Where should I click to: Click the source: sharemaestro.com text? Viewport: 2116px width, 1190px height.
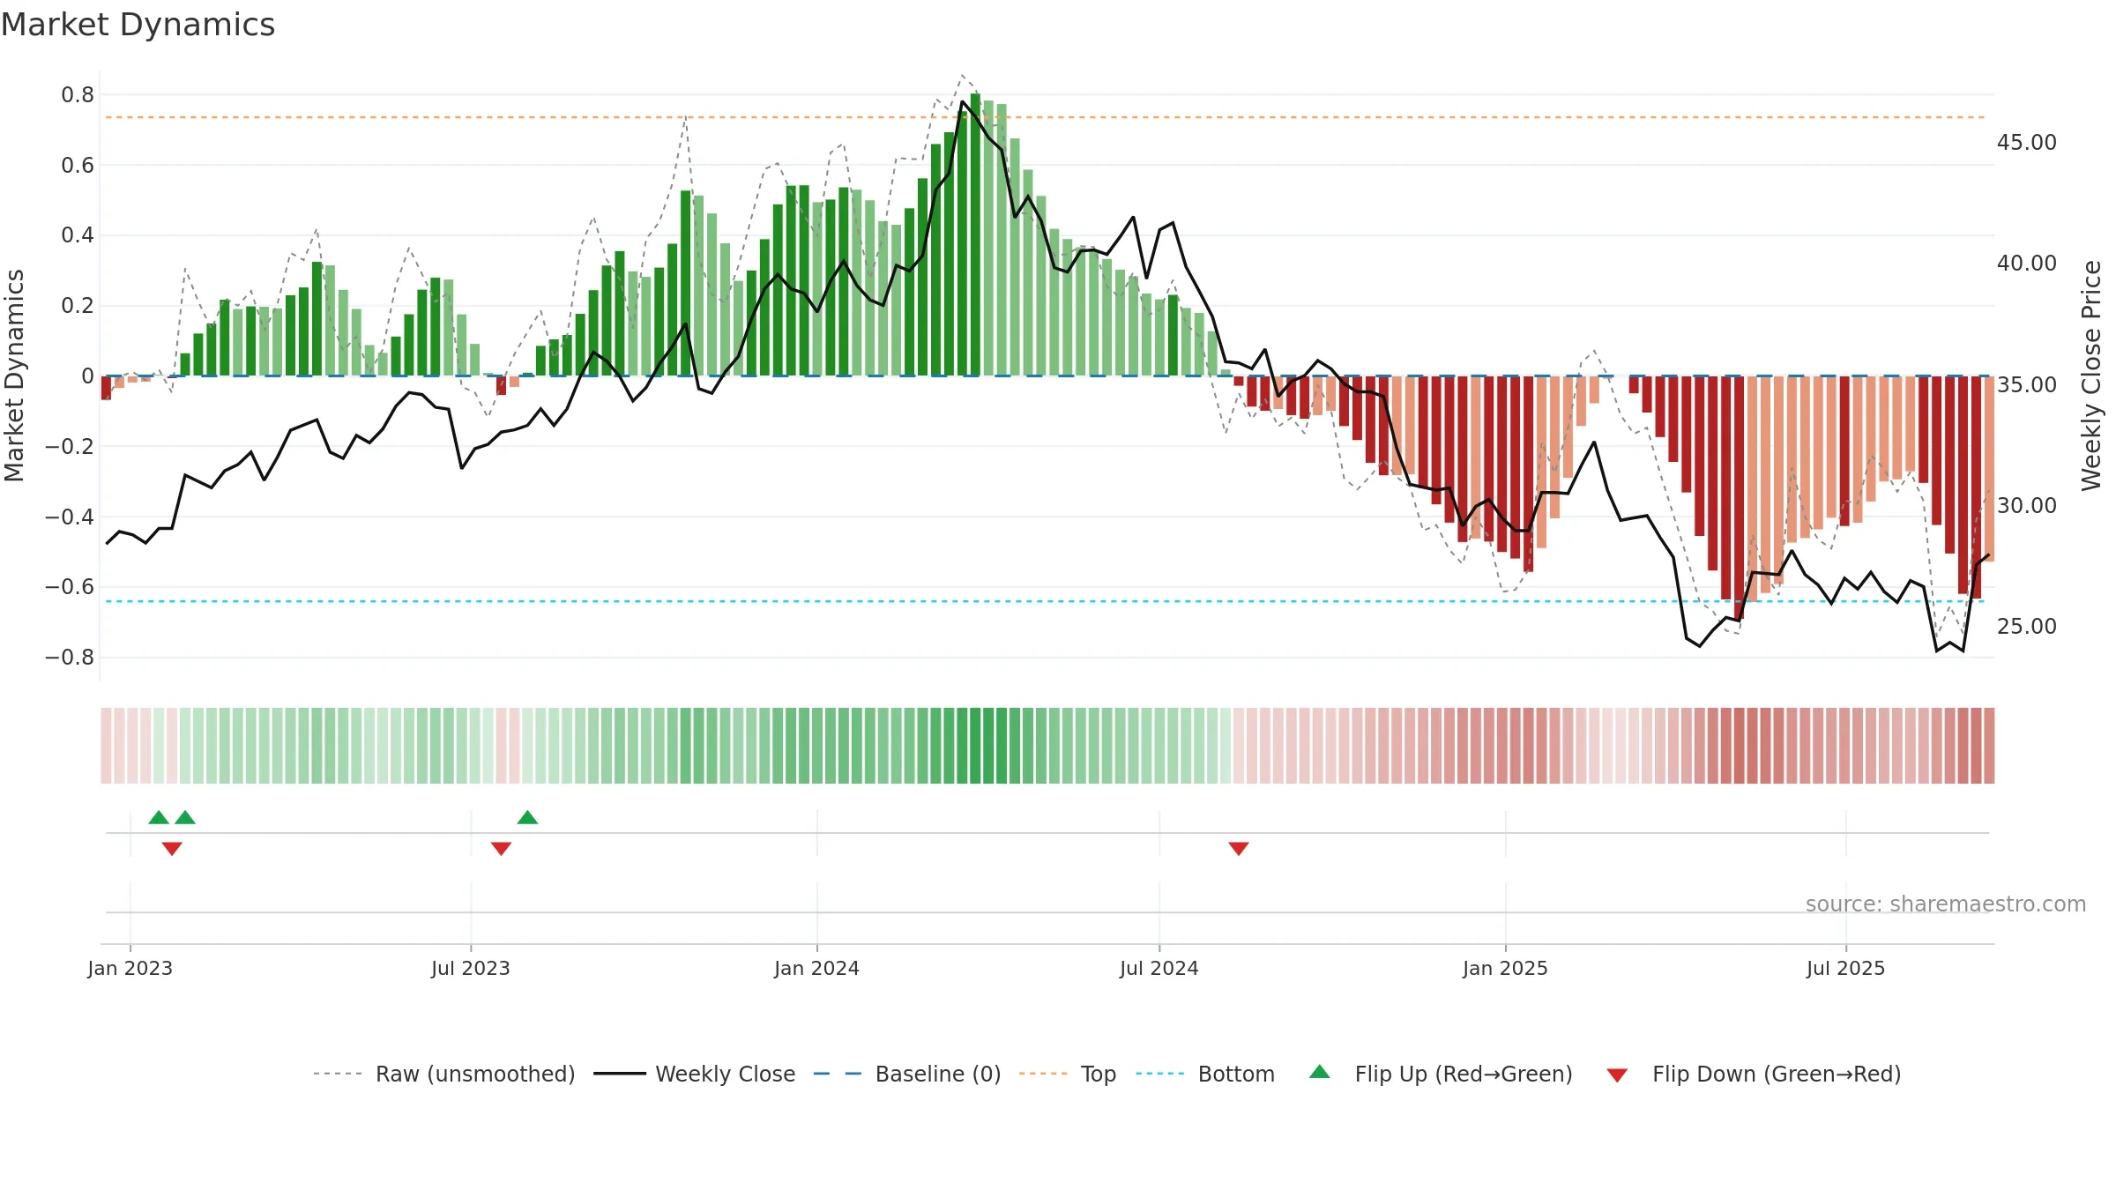point(1946,904)
